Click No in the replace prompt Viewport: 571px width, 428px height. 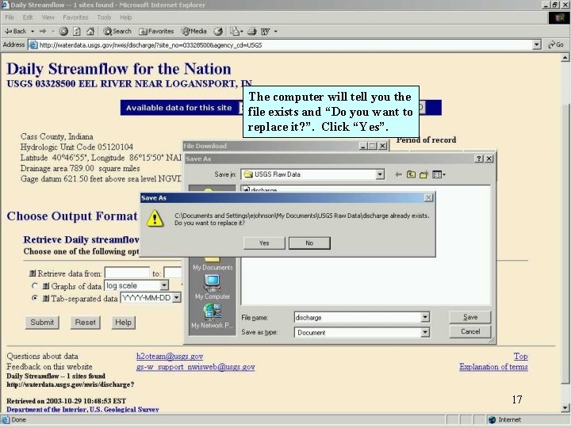[x=309, y=243]
